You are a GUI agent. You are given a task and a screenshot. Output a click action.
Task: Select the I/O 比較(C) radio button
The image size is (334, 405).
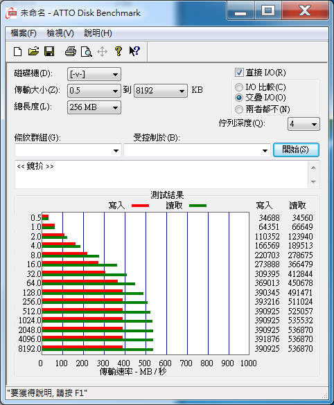239,87
